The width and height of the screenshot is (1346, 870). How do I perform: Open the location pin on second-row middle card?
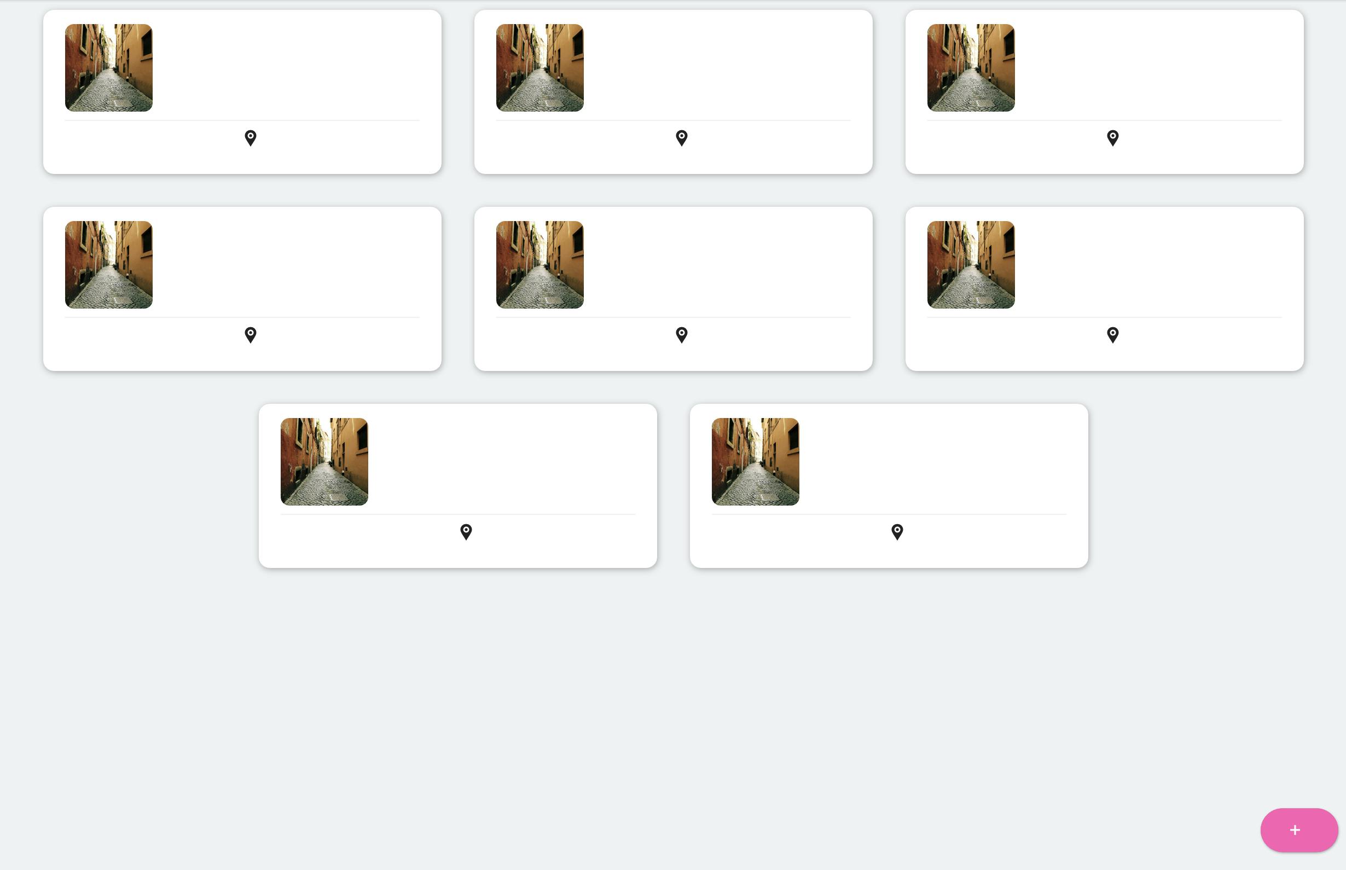682,335
